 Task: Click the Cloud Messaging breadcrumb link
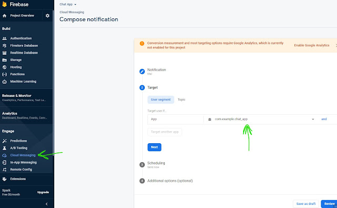click(72, 12)
